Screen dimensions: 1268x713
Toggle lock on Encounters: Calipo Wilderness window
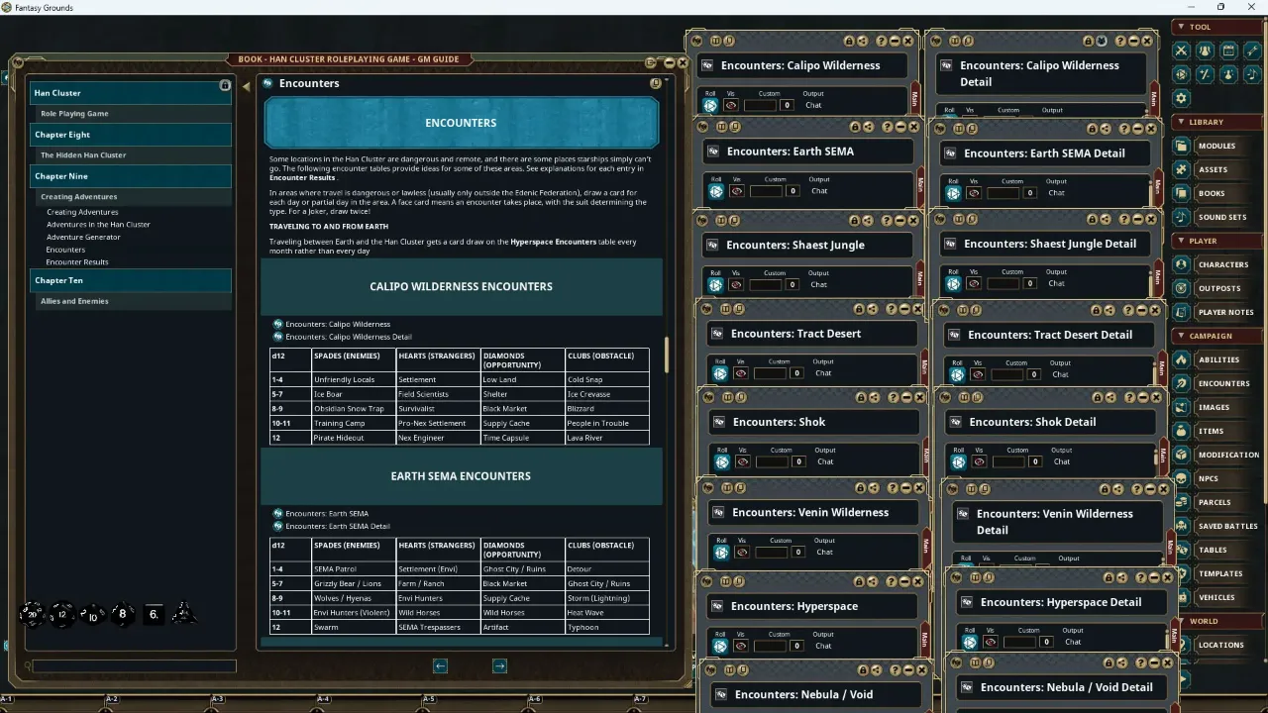(x=849, y=41)
